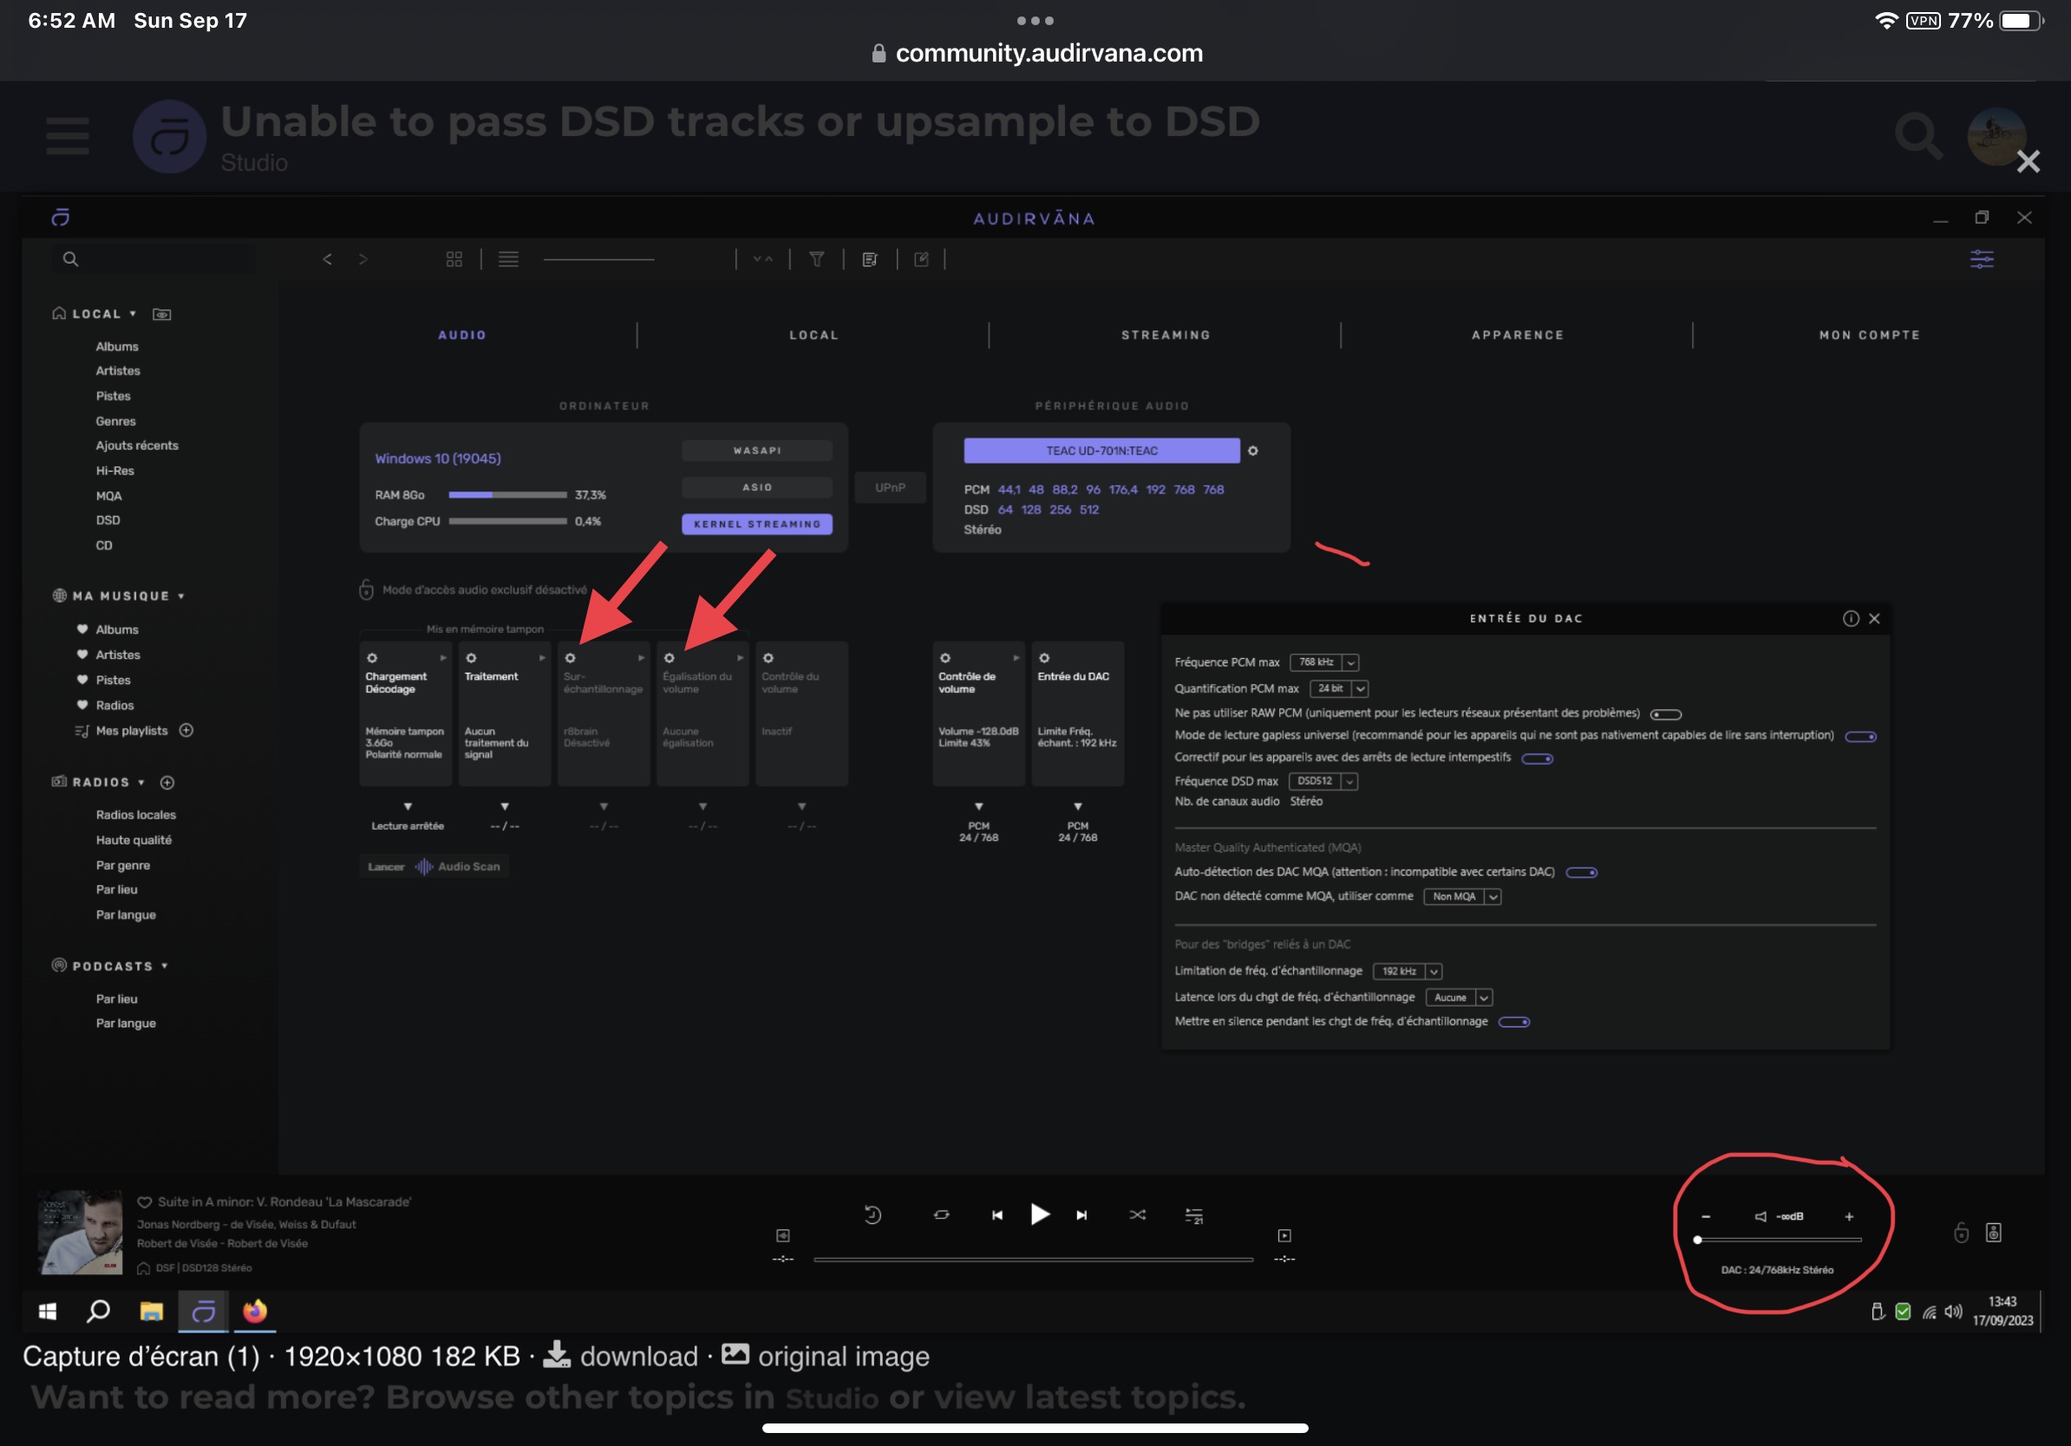Switch to the APPARENCE tab
The height and width of the screenshot is (1446, 2071).
[x=1518, y=335]
